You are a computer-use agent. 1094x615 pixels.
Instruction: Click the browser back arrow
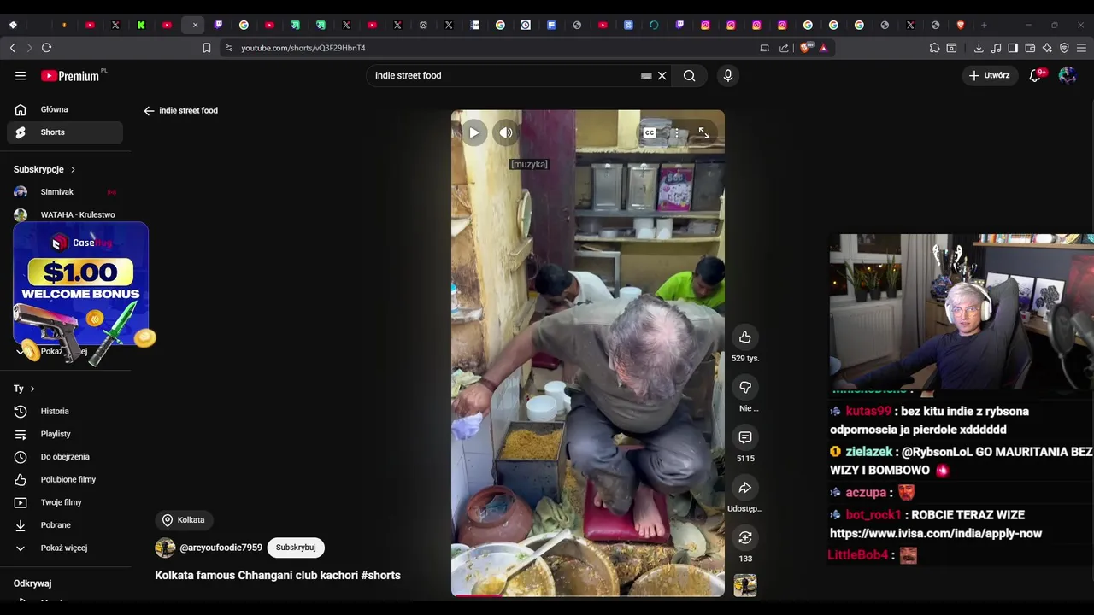(x=12, y=48)
